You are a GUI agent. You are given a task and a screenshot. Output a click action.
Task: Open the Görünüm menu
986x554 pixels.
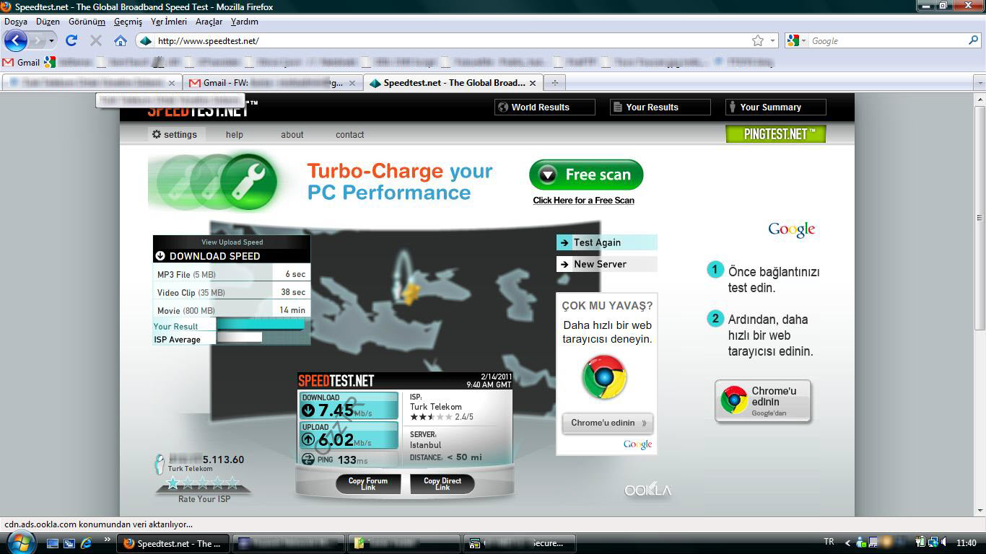[87, 22]
